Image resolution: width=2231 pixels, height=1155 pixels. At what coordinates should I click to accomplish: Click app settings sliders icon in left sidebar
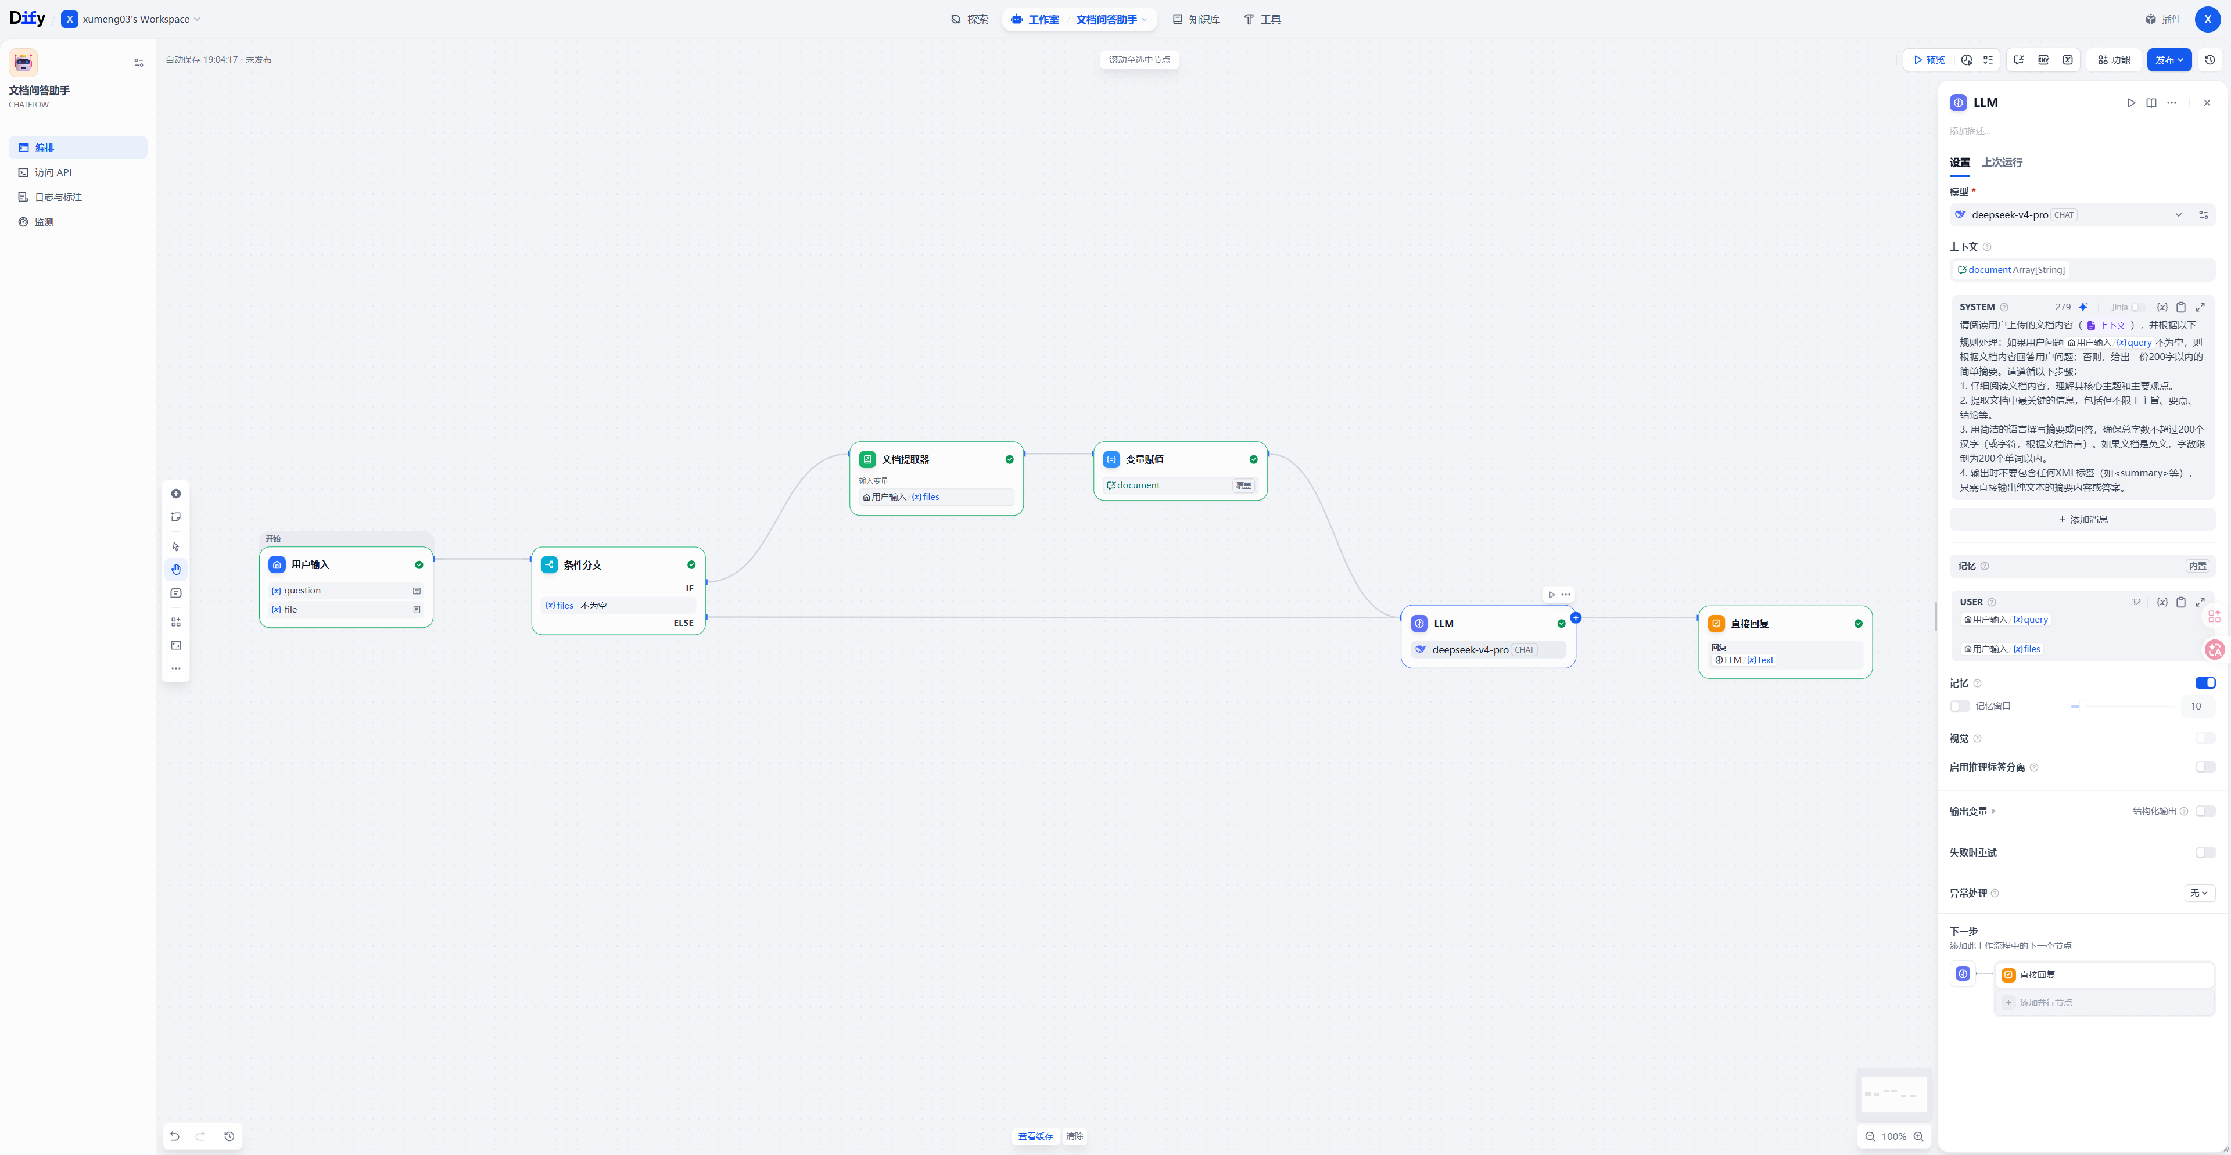pos(139,62)
